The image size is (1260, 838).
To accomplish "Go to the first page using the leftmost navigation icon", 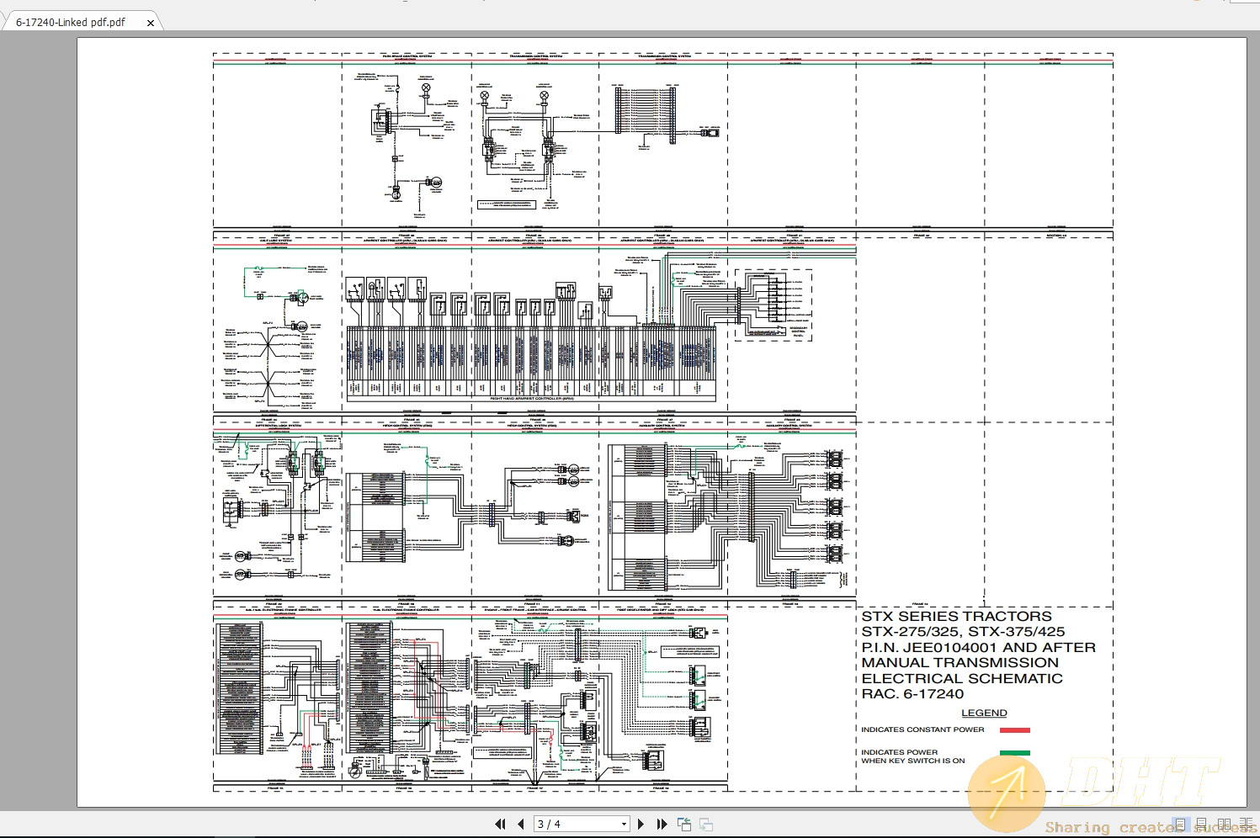I will pyautogui.click(x=500, y=824).
